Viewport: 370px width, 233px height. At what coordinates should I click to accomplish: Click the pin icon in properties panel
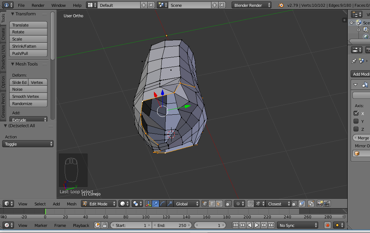pyautogui.click(x=354, y=61)
